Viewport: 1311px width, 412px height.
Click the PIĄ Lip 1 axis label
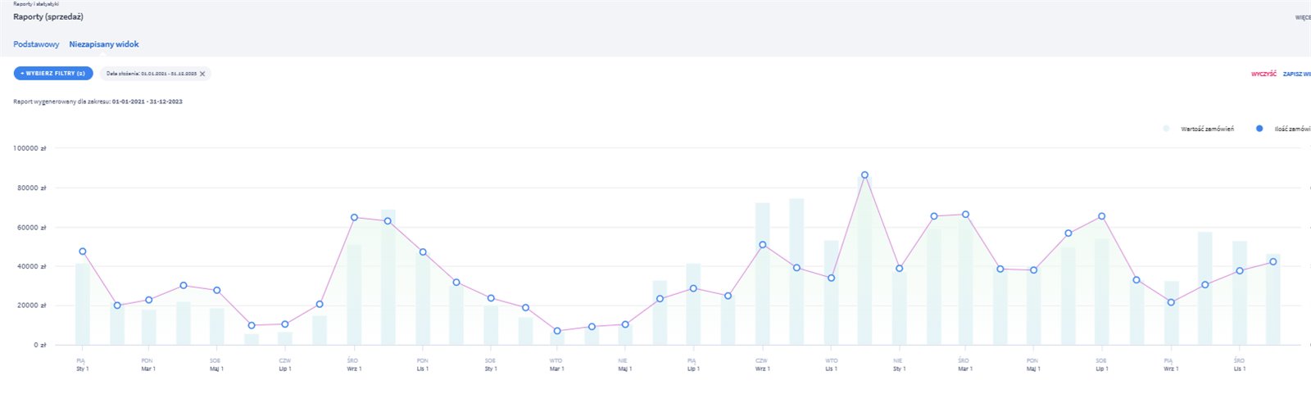[x=692, y=364]
